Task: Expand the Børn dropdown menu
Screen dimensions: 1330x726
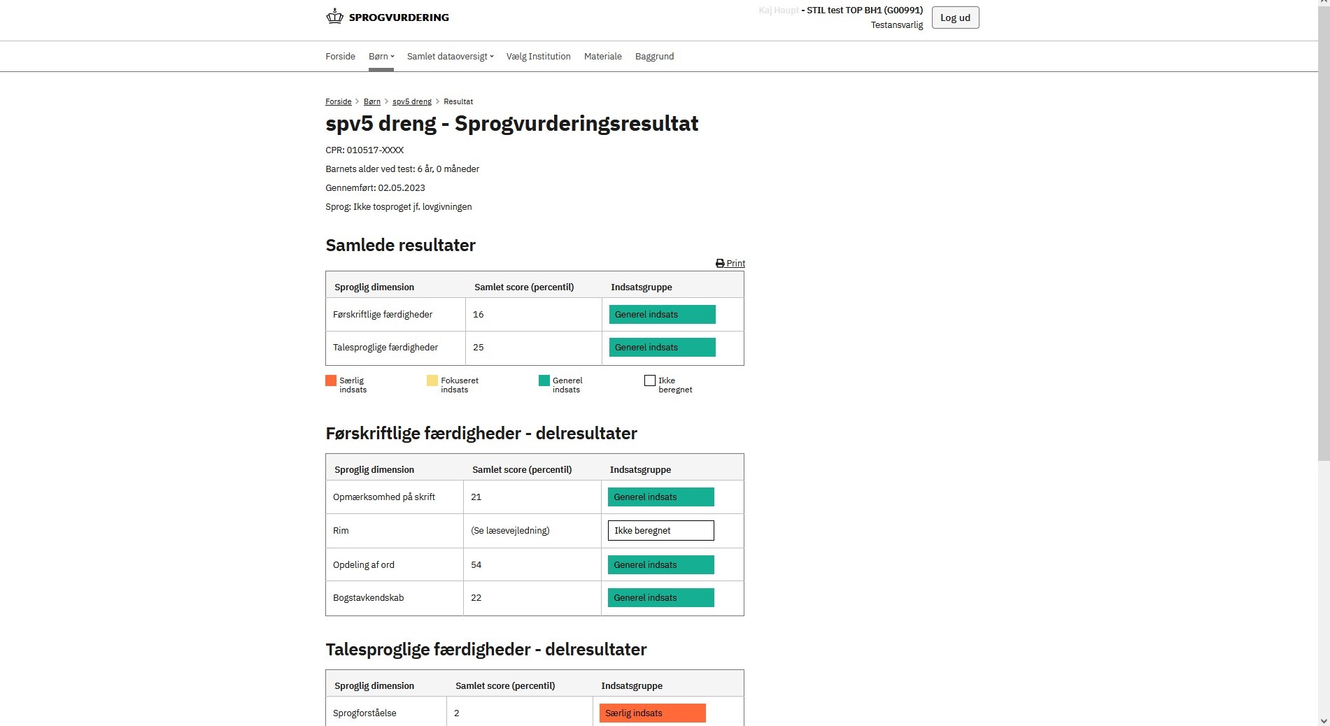Action: (381, 57)
